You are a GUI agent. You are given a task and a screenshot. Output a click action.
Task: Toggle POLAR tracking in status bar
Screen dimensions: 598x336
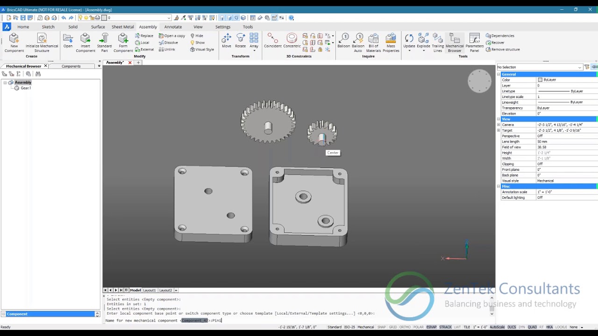click(418, 327)
